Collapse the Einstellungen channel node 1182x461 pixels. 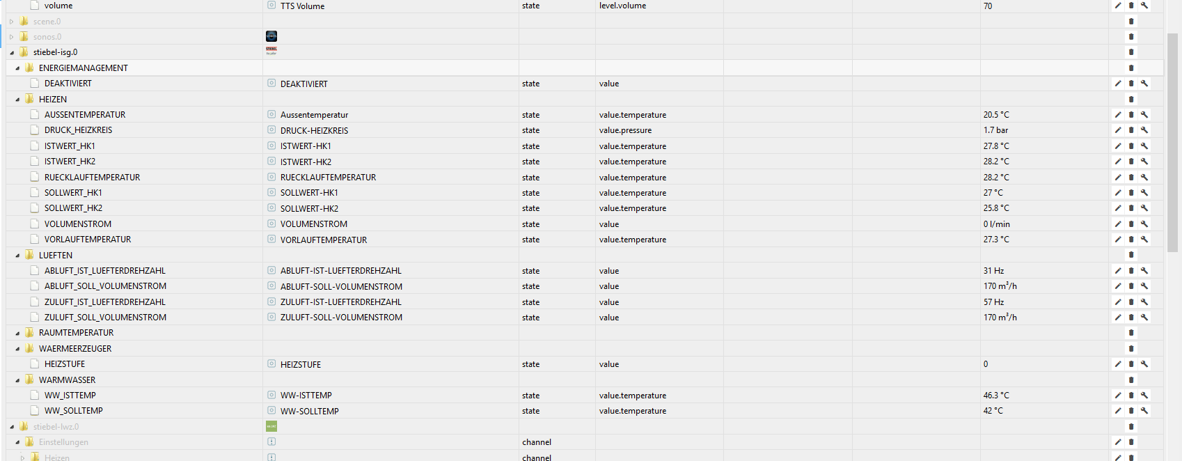pyautogui.click(x=17, y=442)
